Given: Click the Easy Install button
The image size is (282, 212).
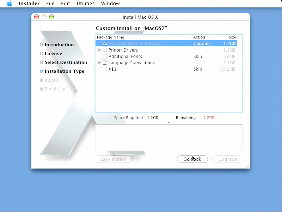Looking at the screenshot, I should [113, 159].
